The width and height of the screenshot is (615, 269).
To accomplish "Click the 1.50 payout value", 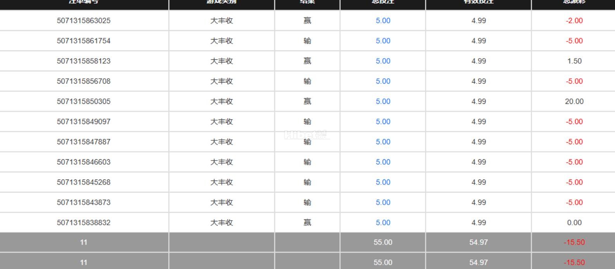I will [574, 61].
